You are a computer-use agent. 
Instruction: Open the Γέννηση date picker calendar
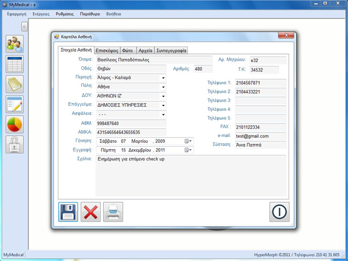tap(188, 141)
